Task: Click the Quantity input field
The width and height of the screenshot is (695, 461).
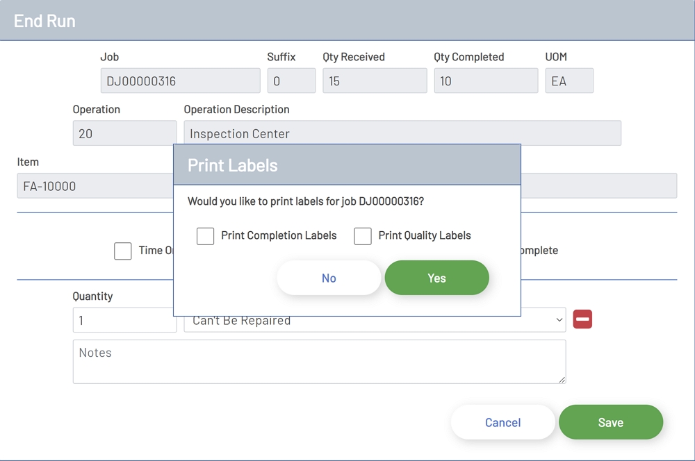Action: click(124, 320)
